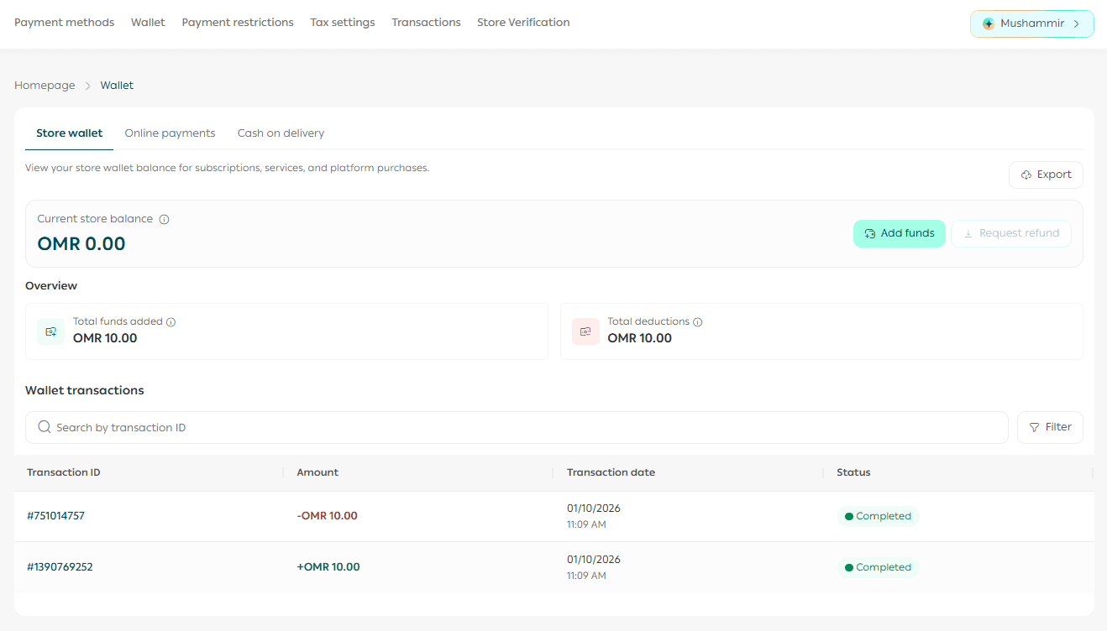
Task: Click the Transaction date column header
Action: coord(611,472)
